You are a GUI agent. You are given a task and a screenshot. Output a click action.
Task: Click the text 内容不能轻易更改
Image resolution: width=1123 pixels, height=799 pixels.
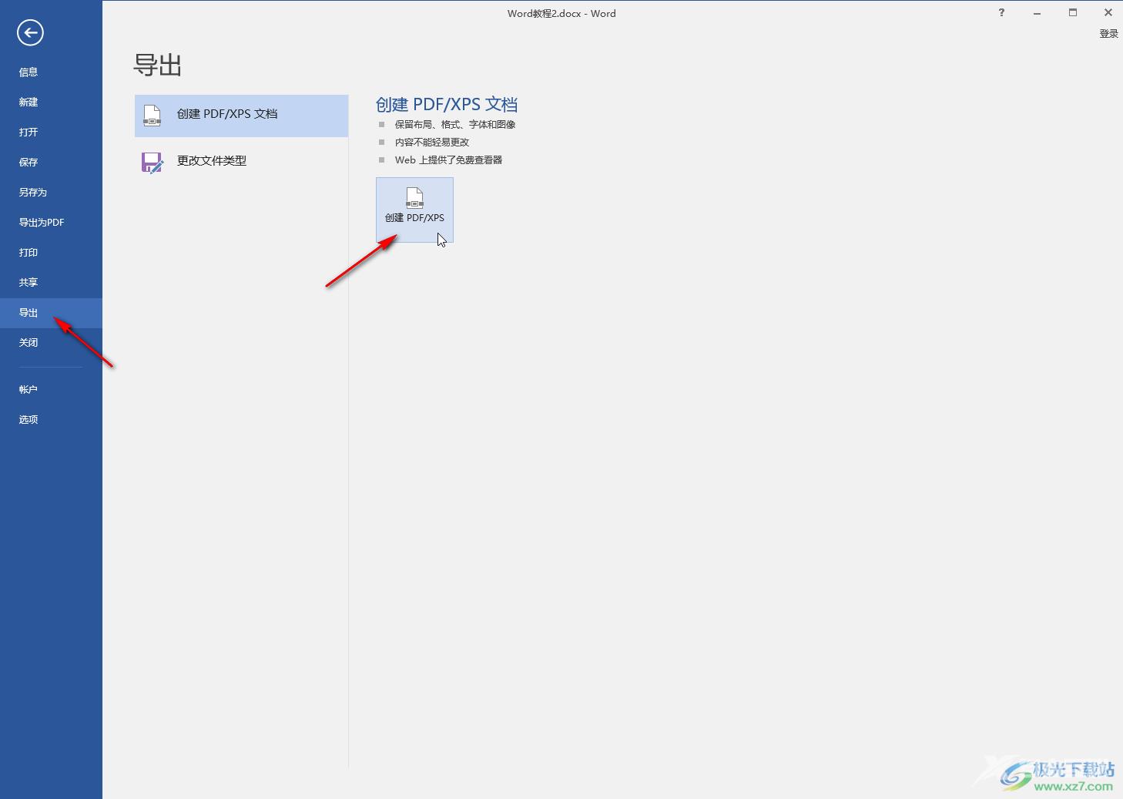click(x=432, y=142)
